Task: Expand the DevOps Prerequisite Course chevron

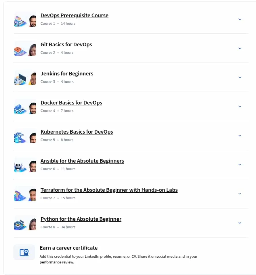Action: (240, 19)
